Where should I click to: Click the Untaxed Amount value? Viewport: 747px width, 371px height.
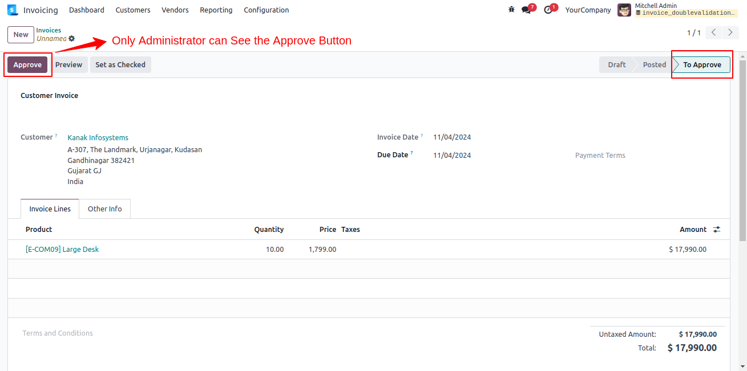(698, 334)
